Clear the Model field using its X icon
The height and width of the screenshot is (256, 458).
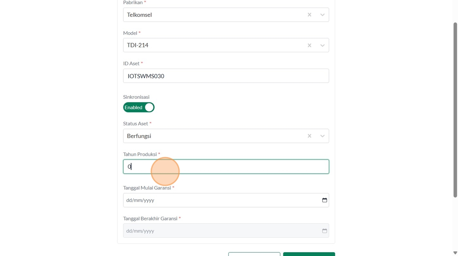(x=310, y=45)
